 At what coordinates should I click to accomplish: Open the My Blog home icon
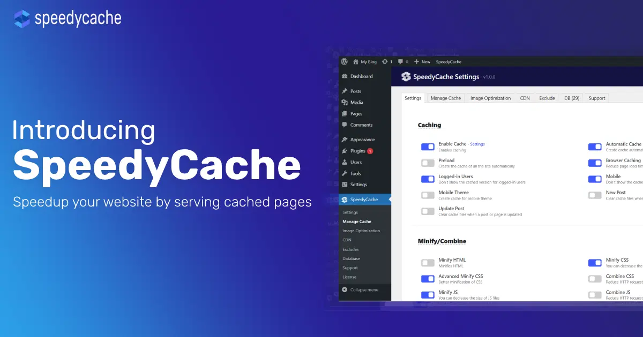(356, 62)
